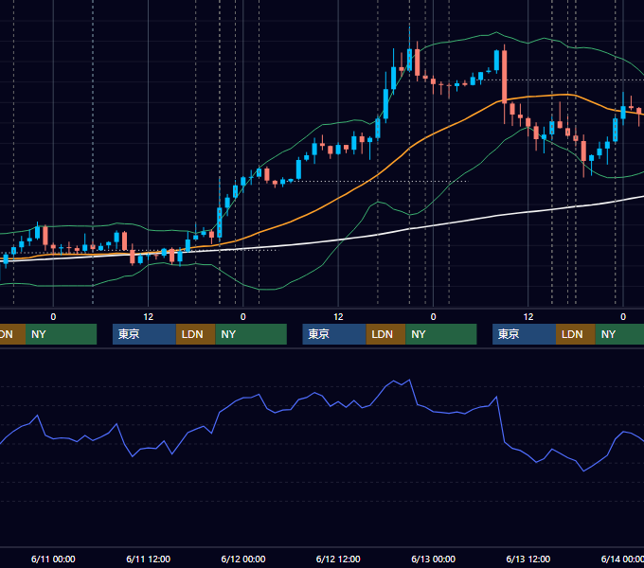The height and width of the screenshot is (568, 644).
Task: Click the '6/11 12:00' date label
Action: [149, 559]
